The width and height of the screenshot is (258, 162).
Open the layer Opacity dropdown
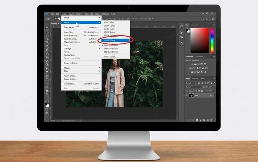214,87
